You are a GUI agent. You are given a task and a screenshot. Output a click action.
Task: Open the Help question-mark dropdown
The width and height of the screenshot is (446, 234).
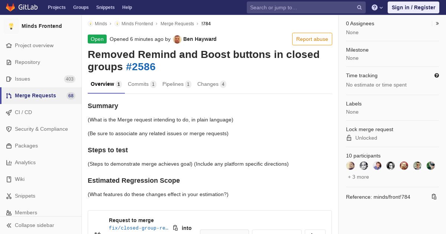[x=377, y=7]
